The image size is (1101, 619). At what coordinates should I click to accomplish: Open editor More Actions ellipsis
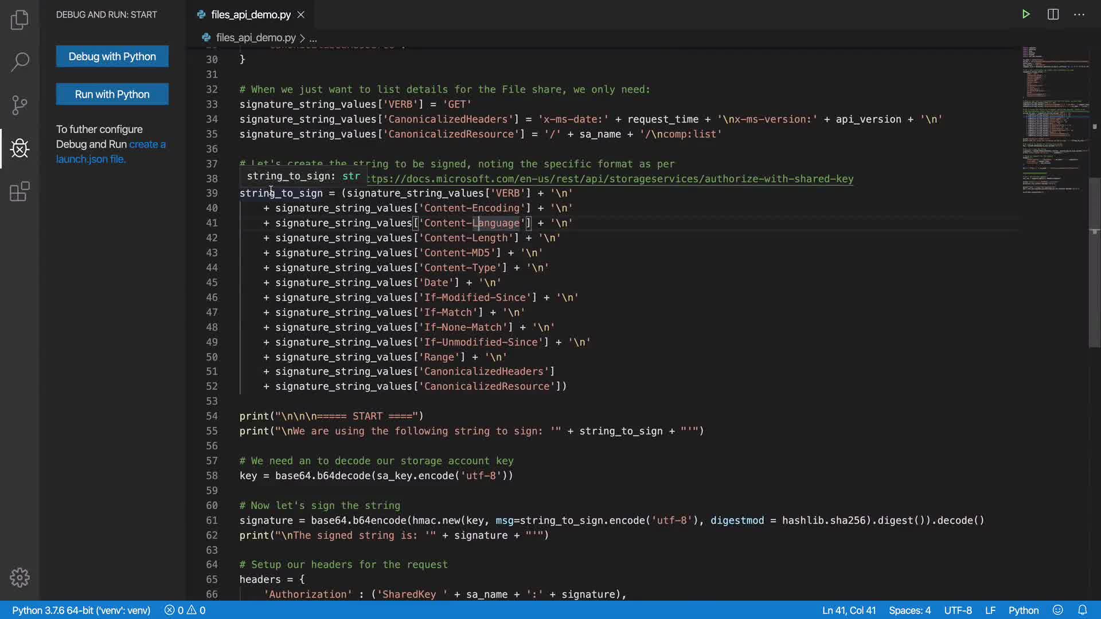[x=1079, y=14]
